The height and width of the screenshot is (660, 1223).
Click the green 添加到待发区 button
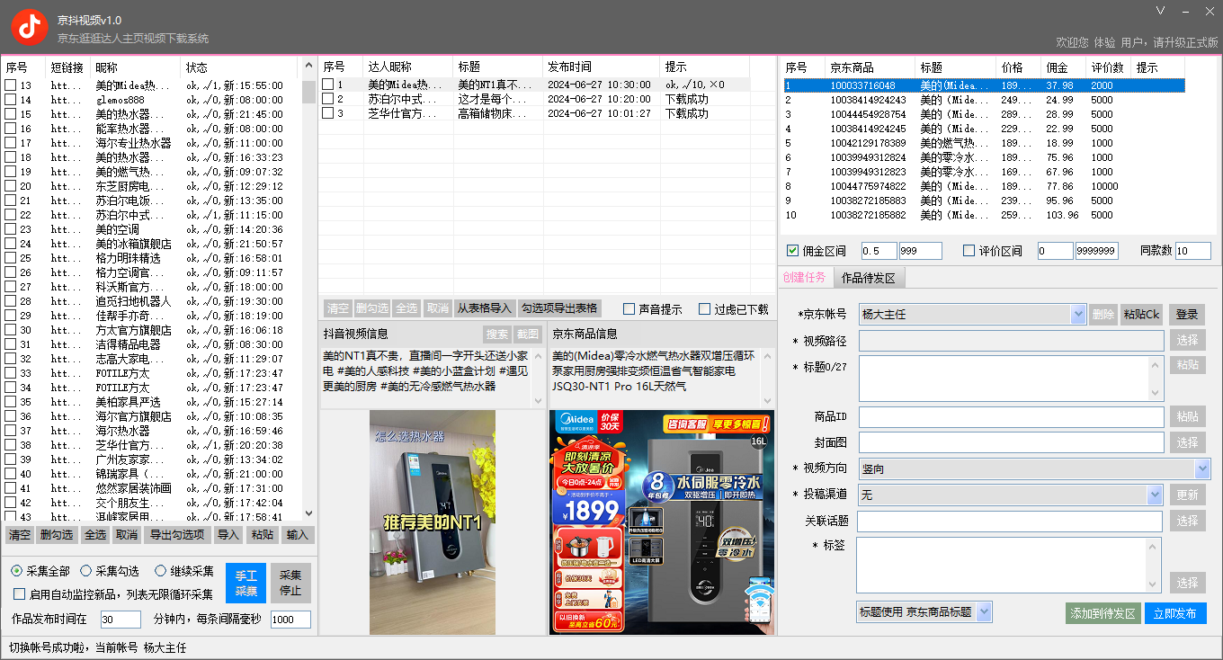(x=1103, y=613)
